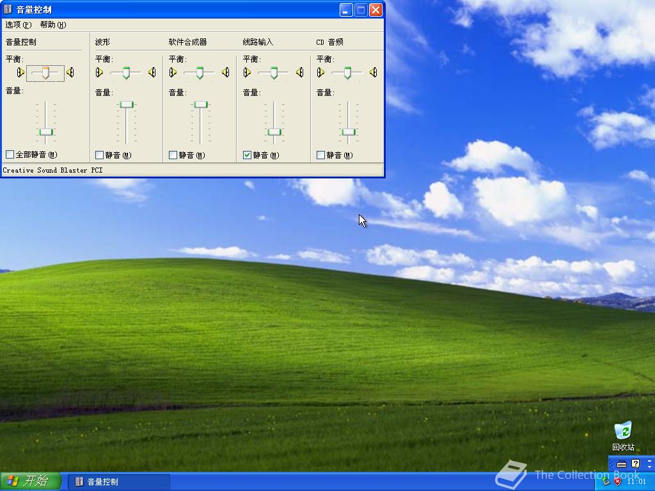Screen dimensions: 655x491
Task: Click the red security shield tray icon
Action: 617,481
